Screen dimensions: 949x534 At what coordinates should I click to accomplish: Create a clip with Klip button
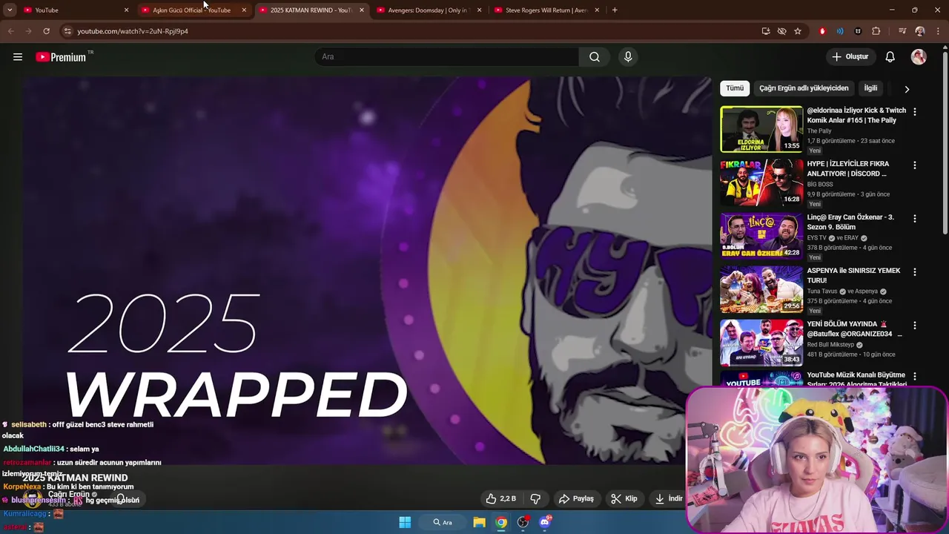[x=624, y=498]
